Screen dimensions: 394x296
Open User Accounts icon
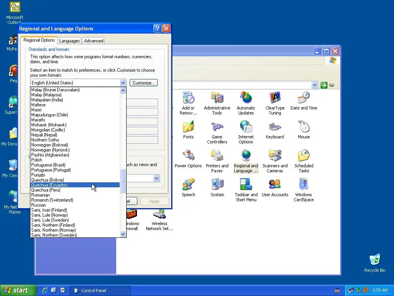[275, 185]
